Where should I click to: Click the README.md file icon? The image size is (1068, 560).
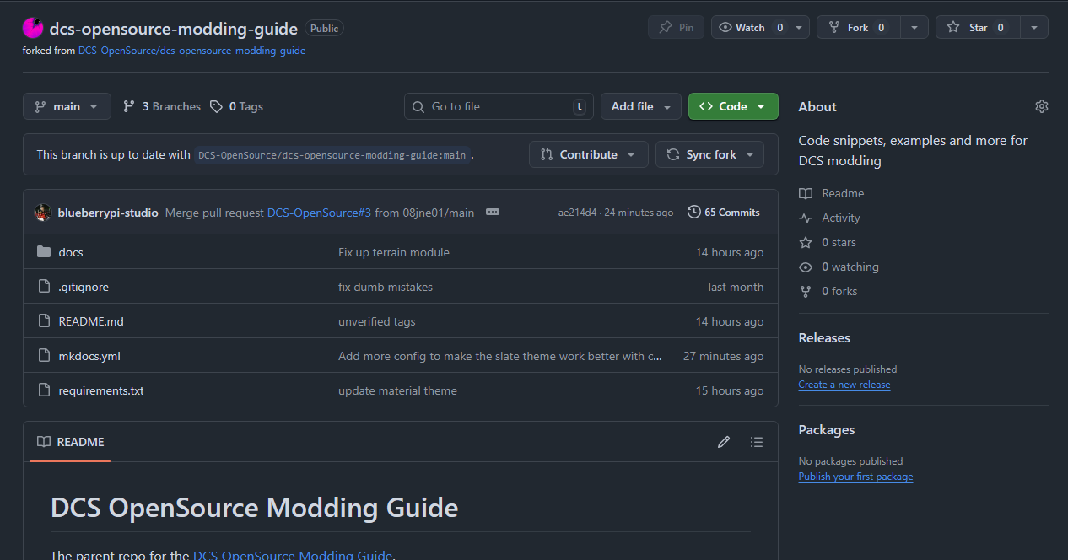click(45, 321)
